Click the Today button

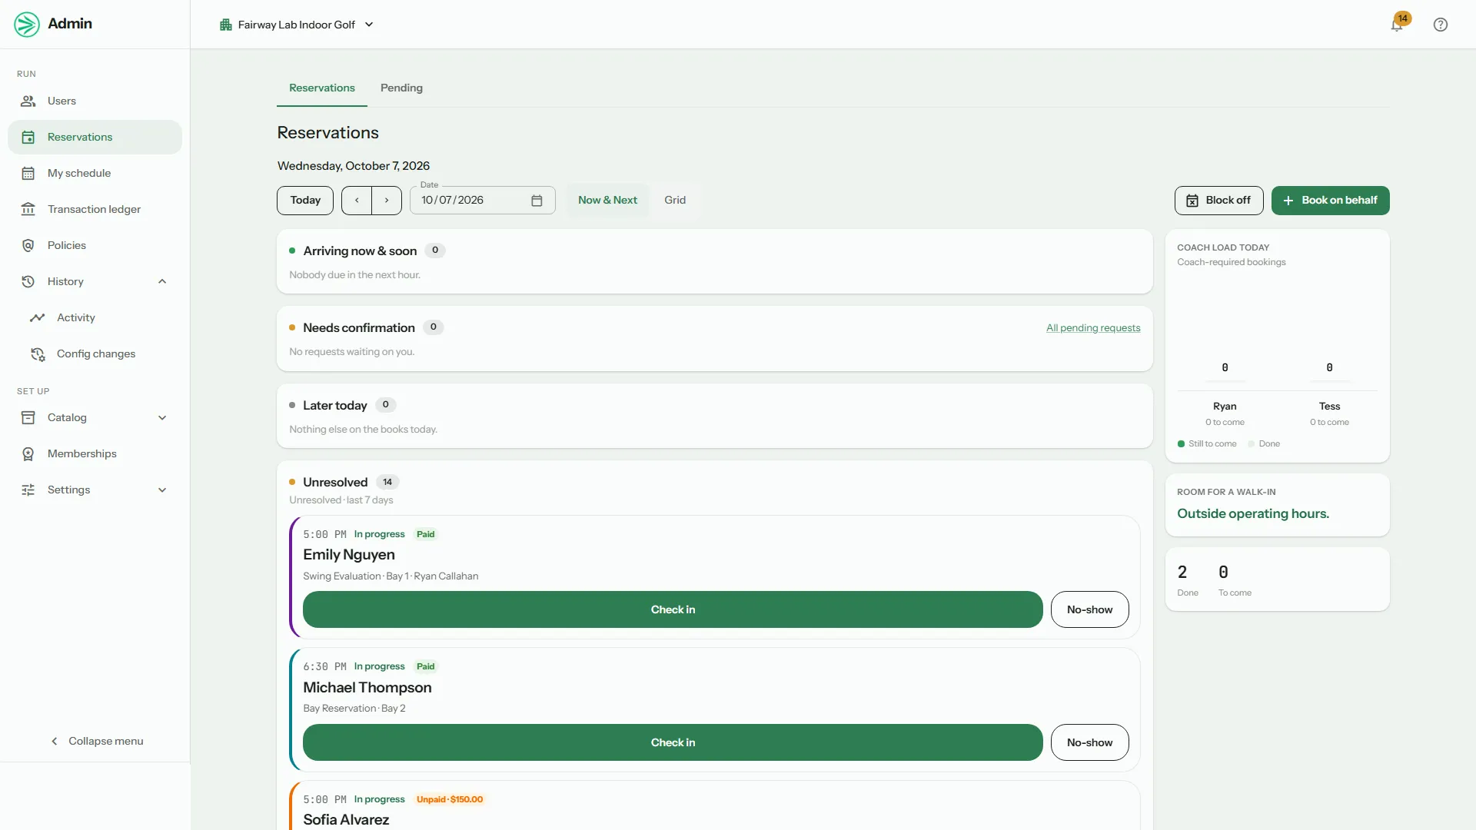(x=305, y=201)
